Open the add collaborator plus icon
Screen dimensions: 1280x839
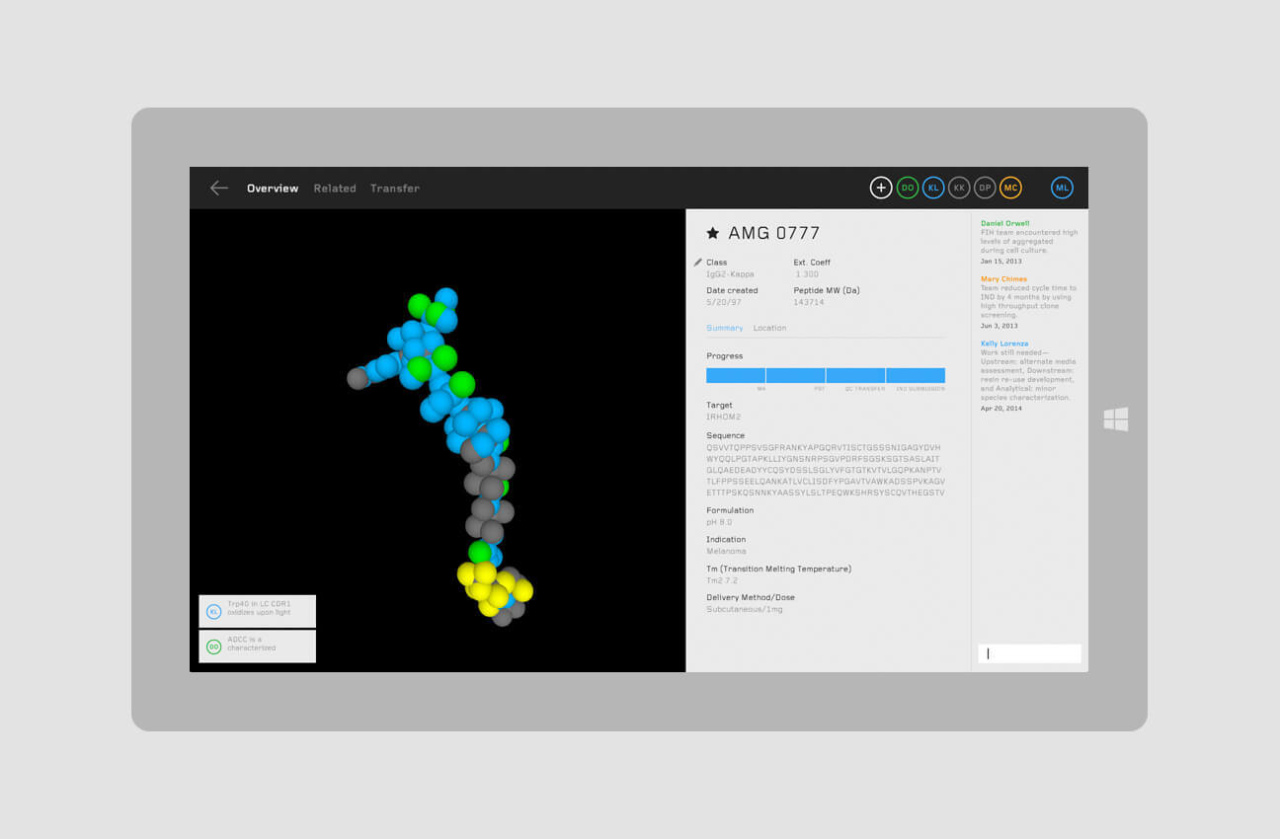click(x=881, y=187)
